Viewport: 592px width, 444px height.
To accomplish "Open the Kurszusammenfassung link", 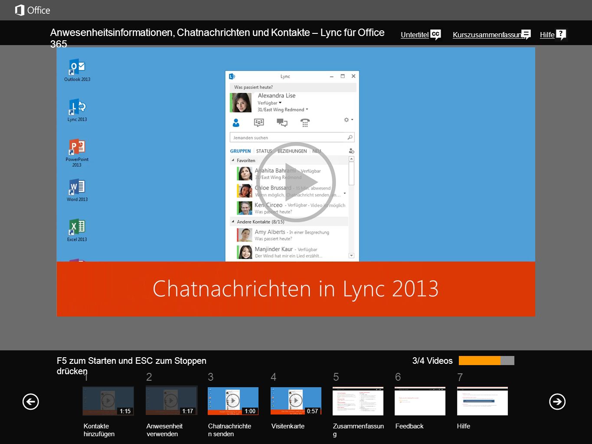I will [x=487, y=35].
